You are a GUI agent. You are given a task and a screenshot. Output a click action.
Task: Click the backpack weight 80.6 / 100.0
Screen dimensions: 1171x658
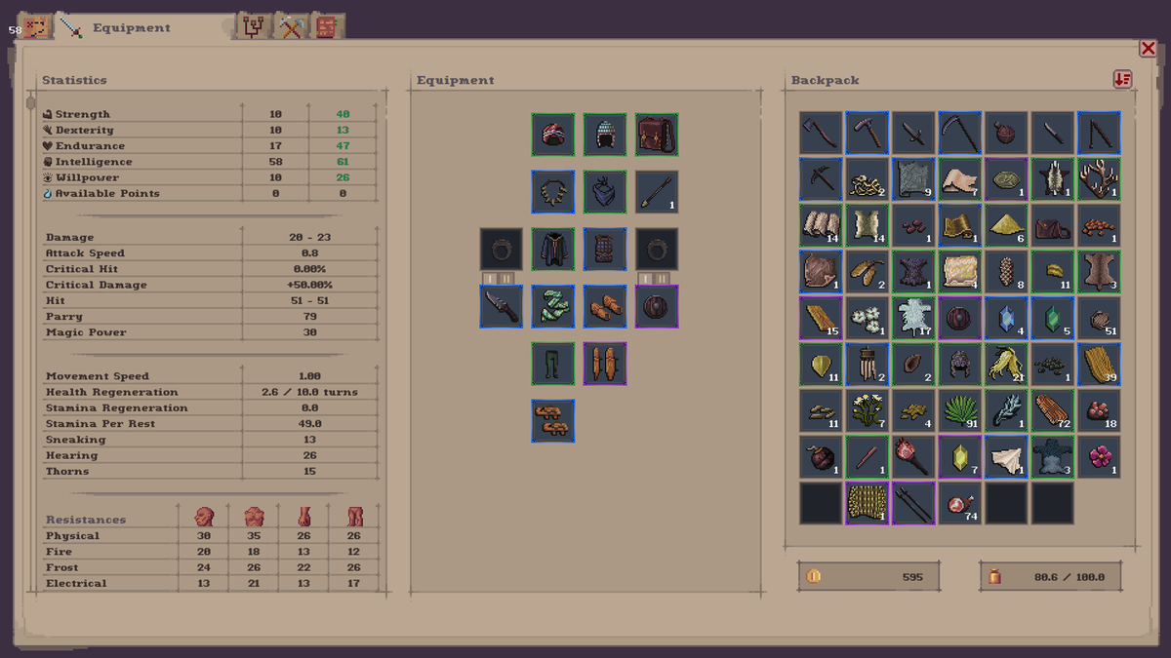coord(1050,576)
